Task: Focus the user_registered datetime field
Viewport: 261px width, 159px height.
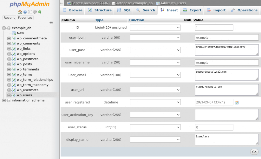Action: [x=214, y=102]
